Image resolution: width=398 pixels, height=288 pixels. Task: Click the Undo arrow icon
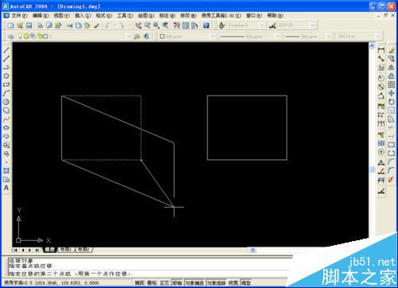[107, 25]
